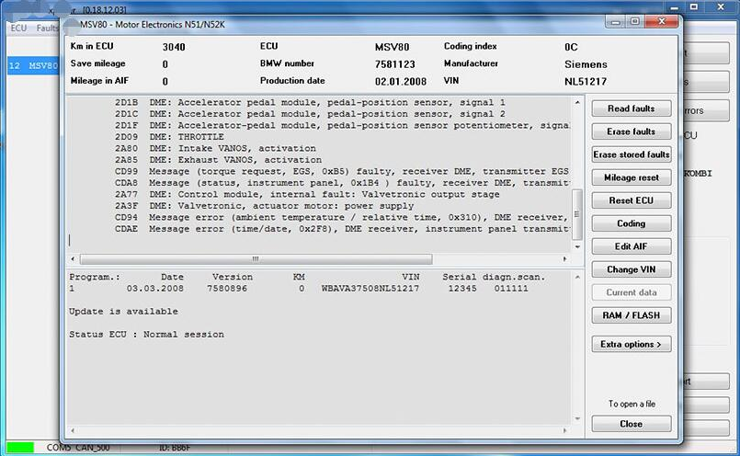This screenshot has width=740, height=456.
Task: Click Status ECU : Normal session line
Action: (x=146, y=335)
